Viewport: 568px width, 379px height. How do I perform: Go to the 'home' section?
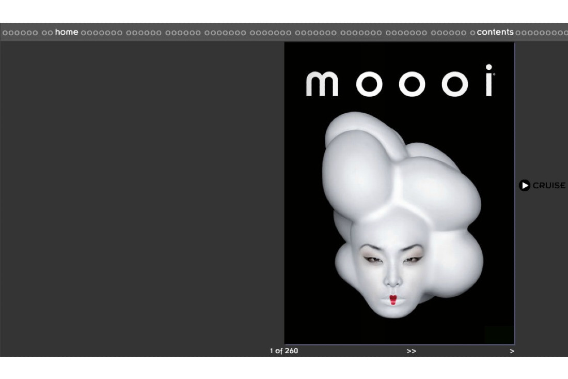coord(67,32)
